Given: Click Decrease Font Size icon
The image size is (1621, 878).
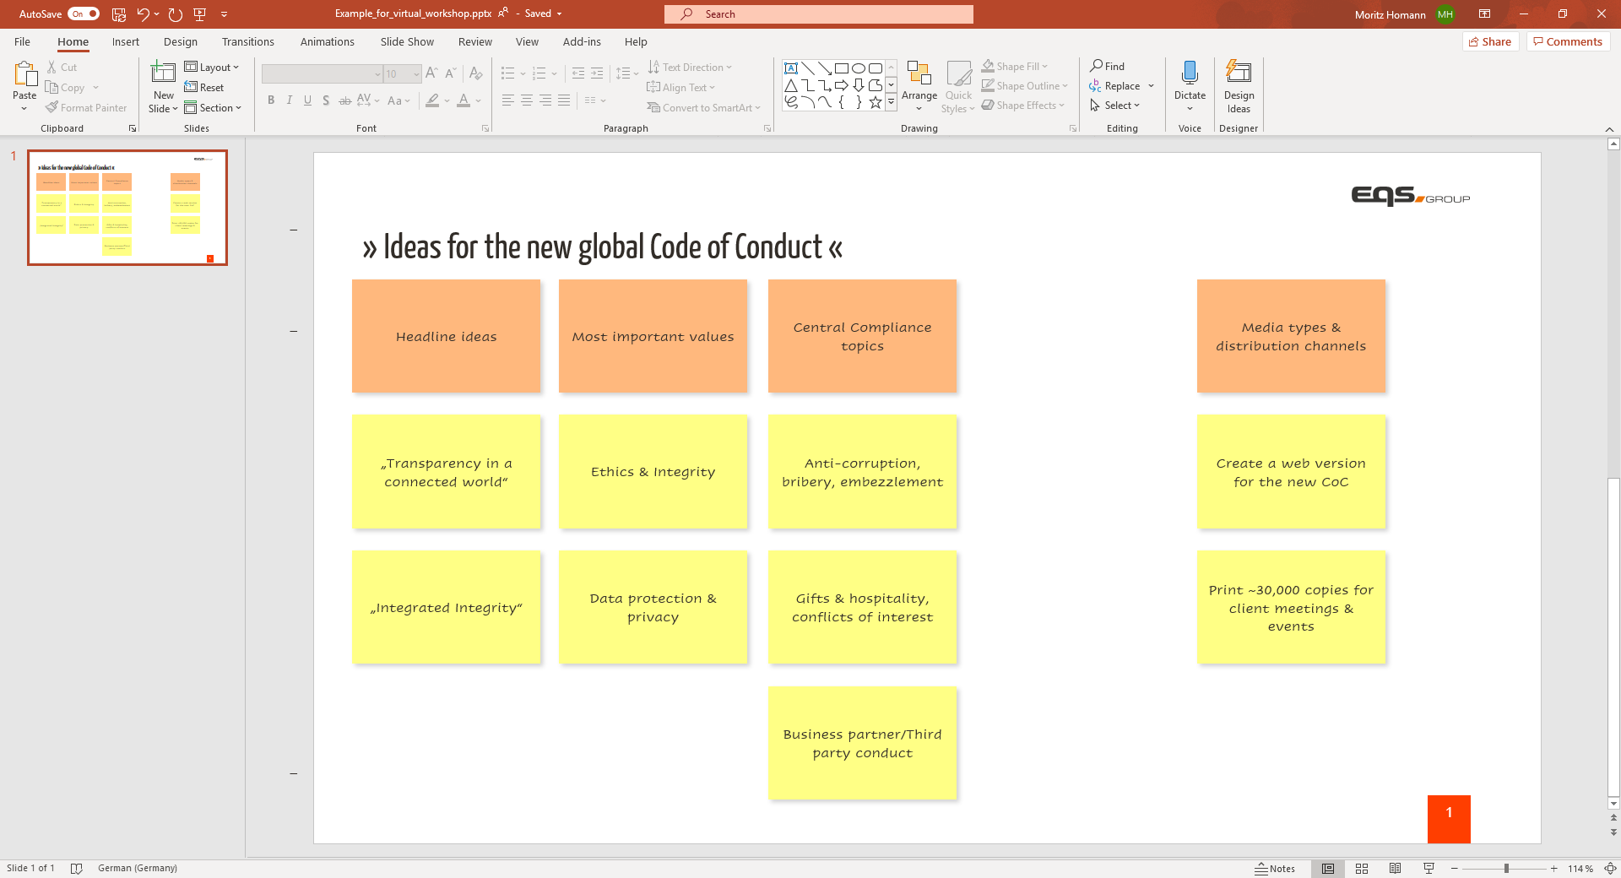Looking at the screenshot, I should tap(451, 73).
